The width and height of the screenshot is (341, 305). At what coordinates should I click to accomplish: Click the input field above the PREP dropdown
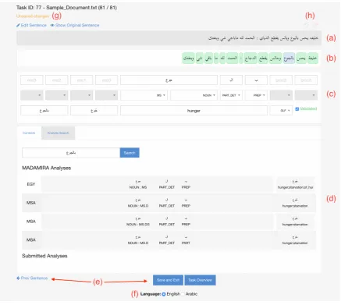pos(256,80)
